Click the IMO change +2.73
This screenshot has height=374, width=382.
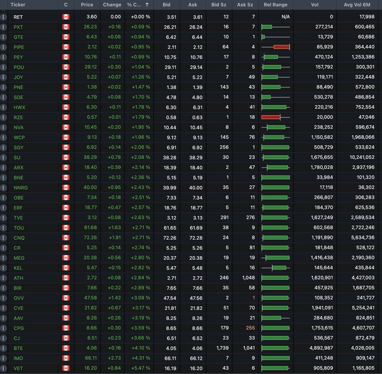click(114, 358)
